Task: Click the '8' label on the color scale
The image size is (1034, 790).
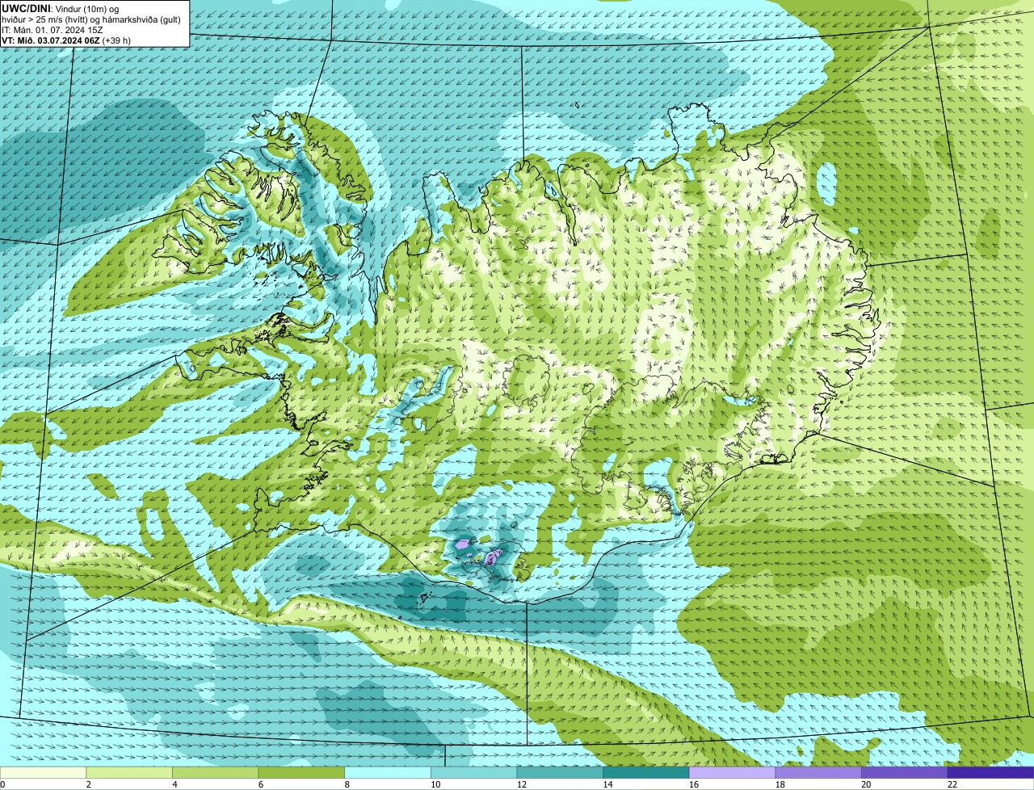Action: point(347,784)
